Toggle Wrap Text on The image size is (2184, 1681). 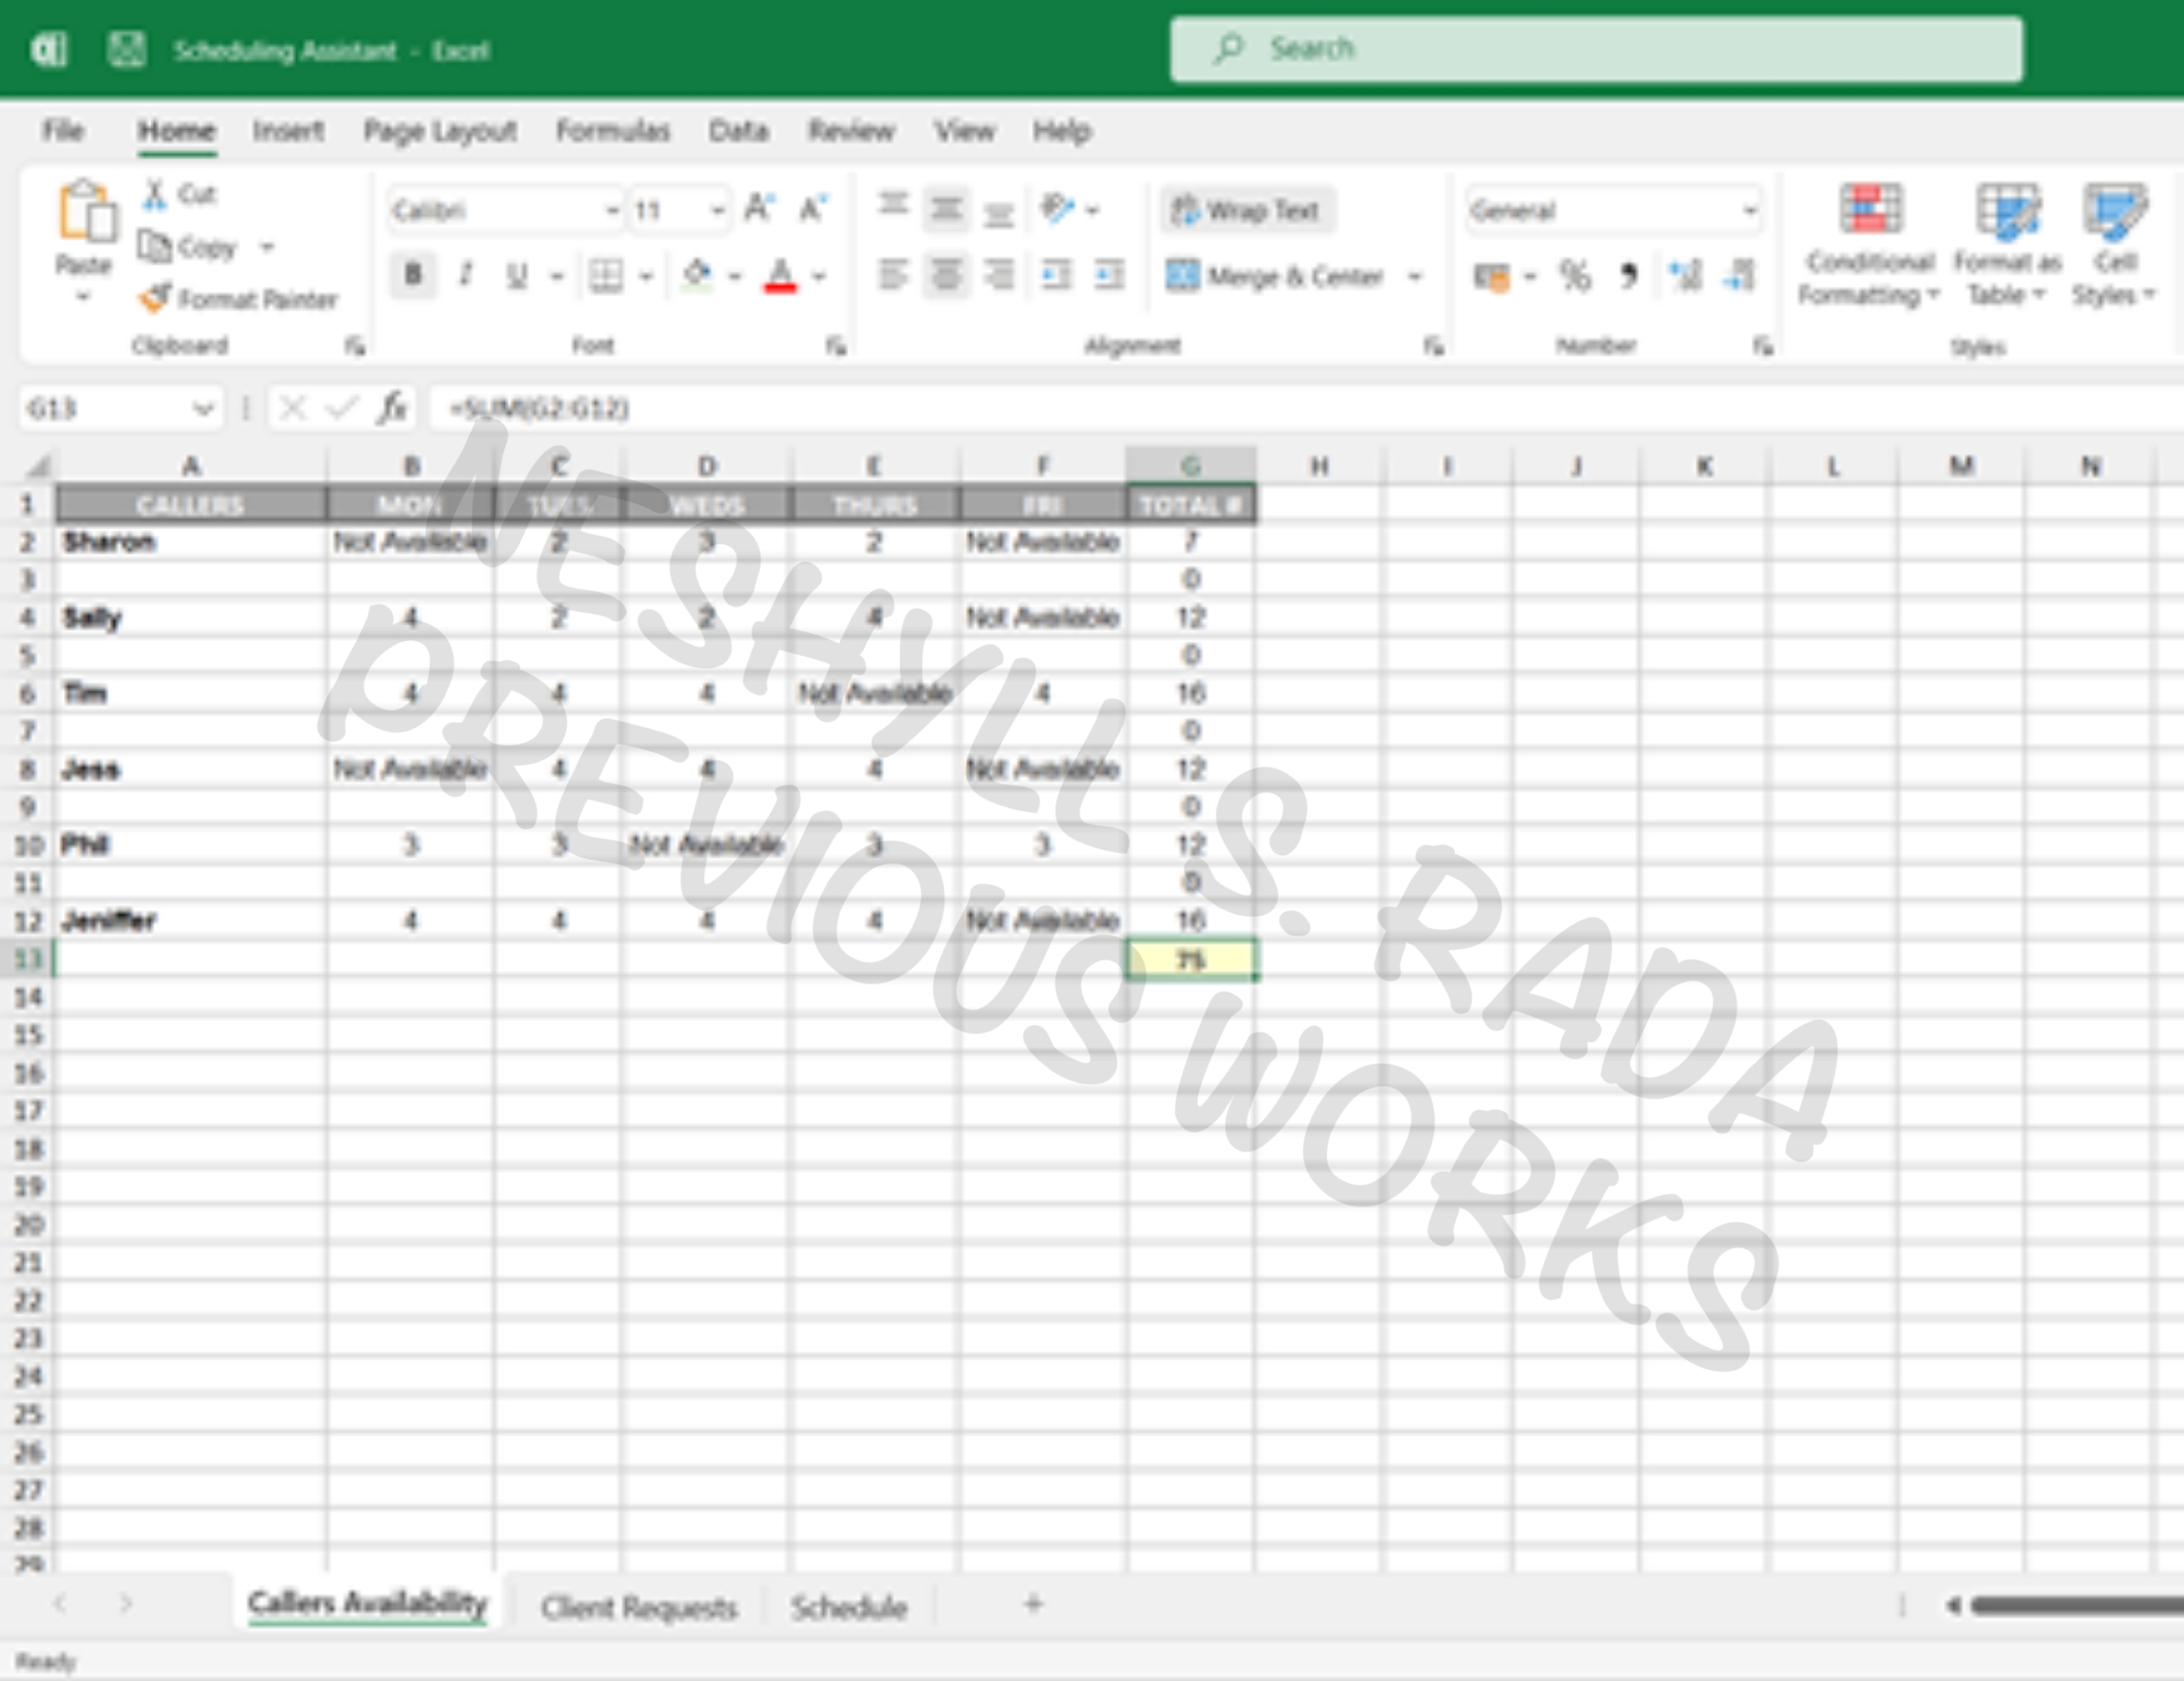[1246, 210]
